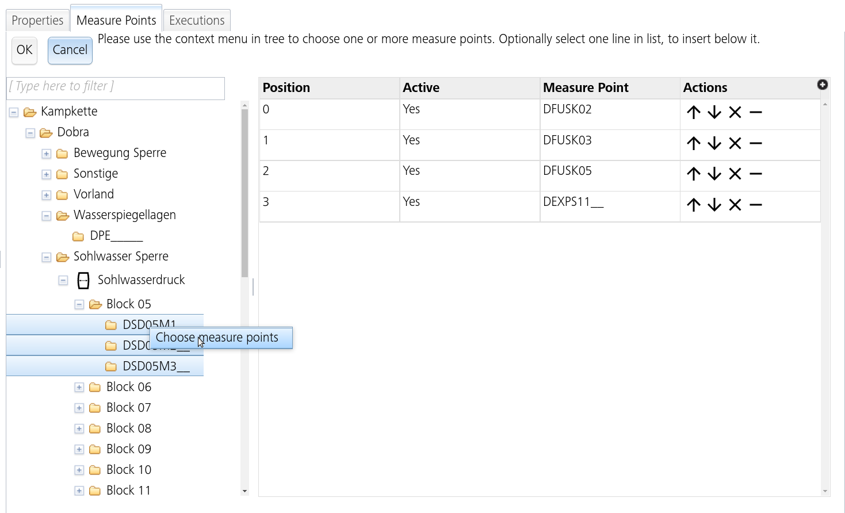
Task: Click the open folder icon beside Dobra
Action: [45, 132]
